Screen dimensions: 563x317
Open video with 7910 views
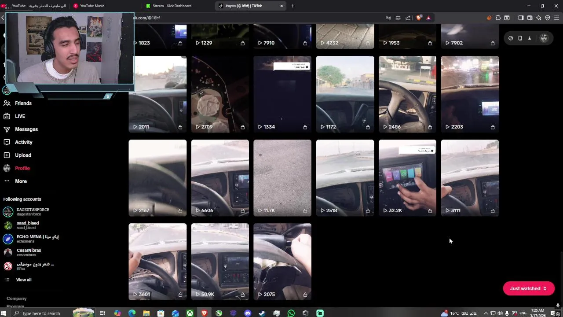click(282, 37)
